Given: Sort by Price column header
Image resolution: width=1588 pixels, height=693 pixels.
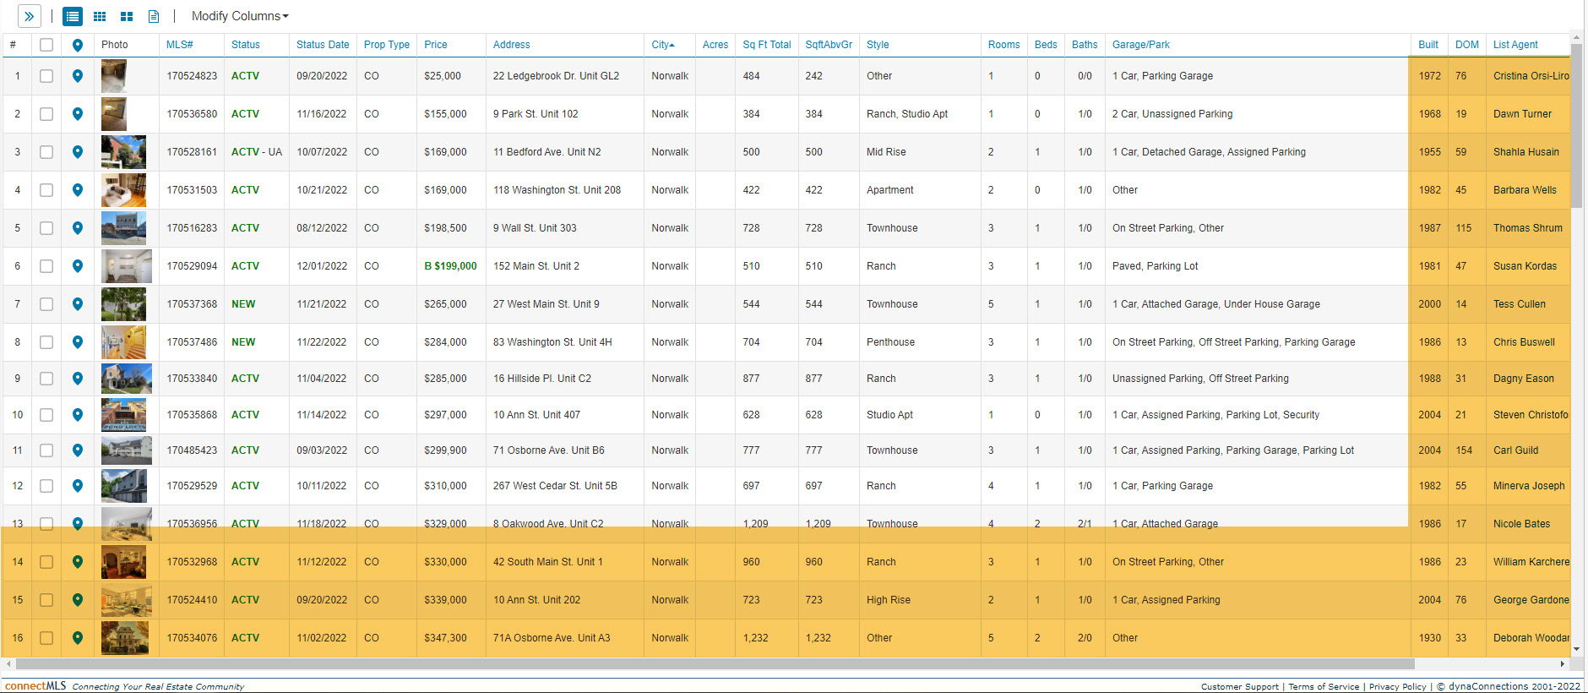Looking at the screenshot, I should (x=436, y=45).
